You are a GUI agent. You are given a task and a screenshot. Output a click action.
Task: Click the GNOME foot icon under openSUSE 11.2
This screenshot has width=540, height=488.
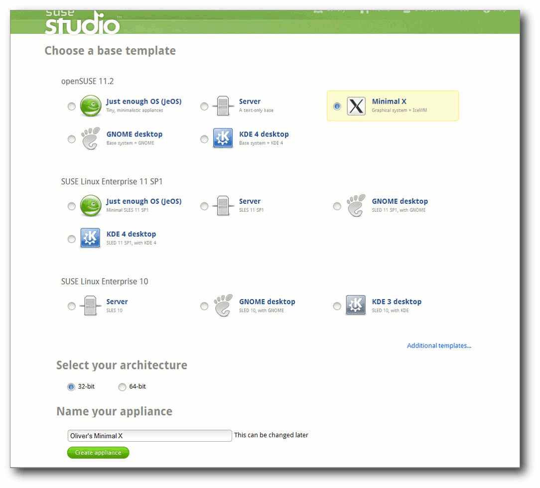[x=91, y=138]
